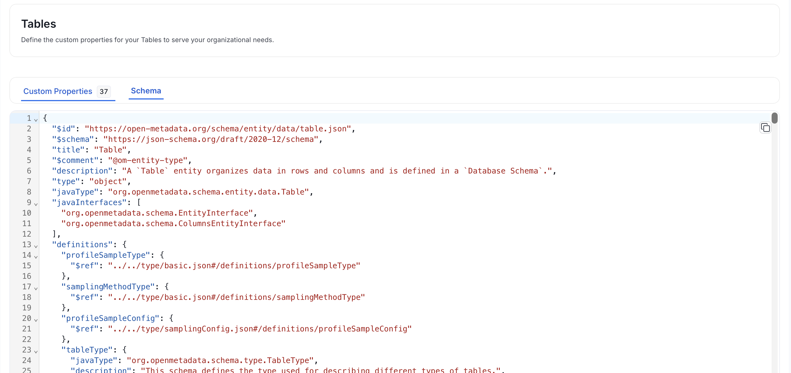791x373 pixels.
Task: Click the "Table" title value on line 4
Action: 110,150
